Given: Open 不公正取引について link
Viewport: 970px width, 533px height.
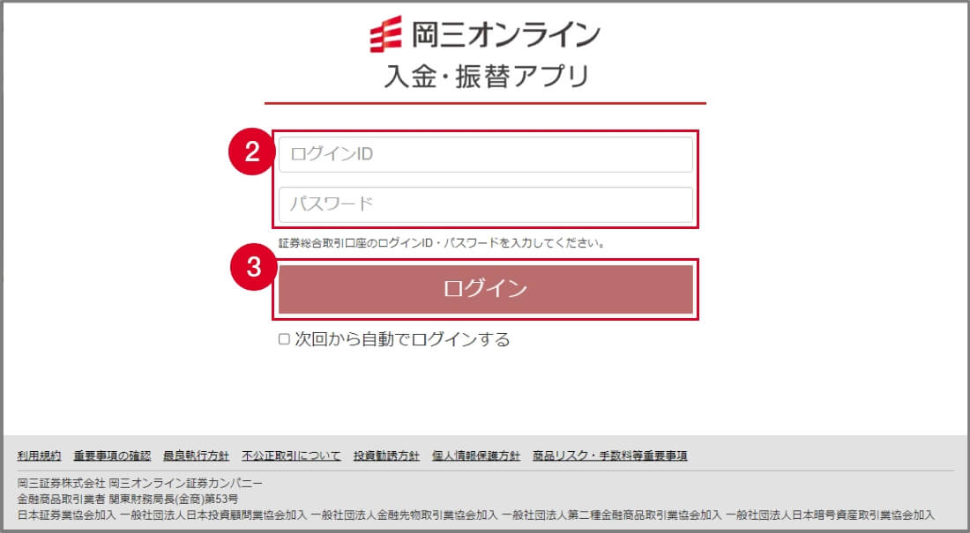Looking at the screenshot, I should [291, 455].
